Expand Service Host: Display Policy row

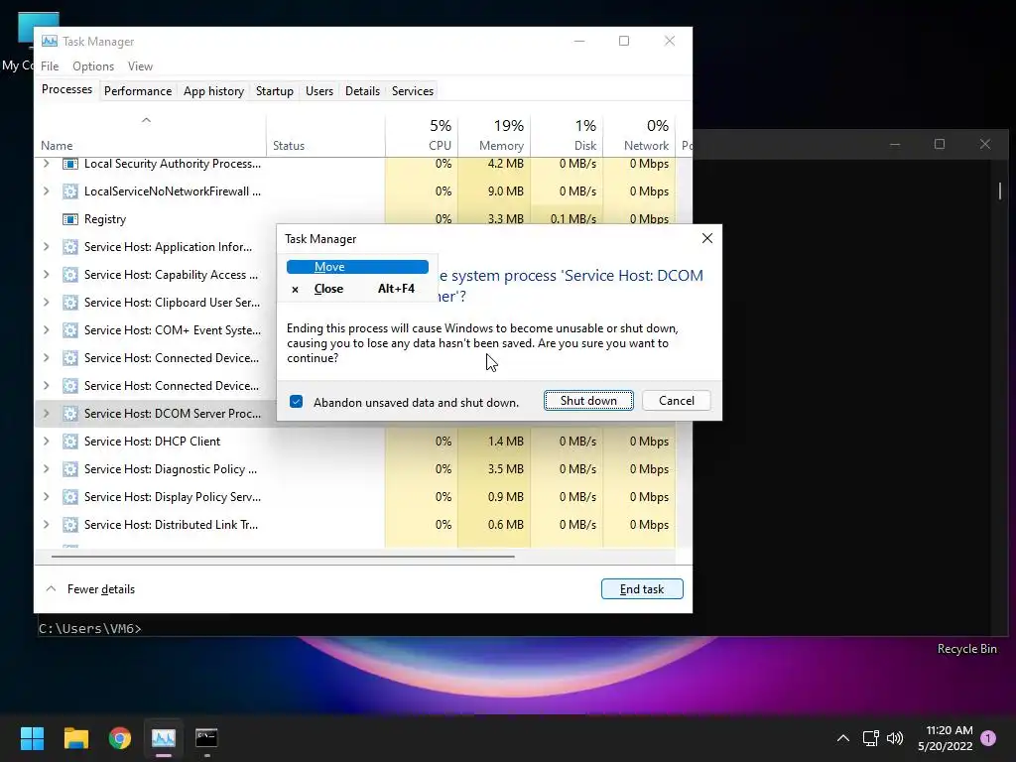point(46,497)
